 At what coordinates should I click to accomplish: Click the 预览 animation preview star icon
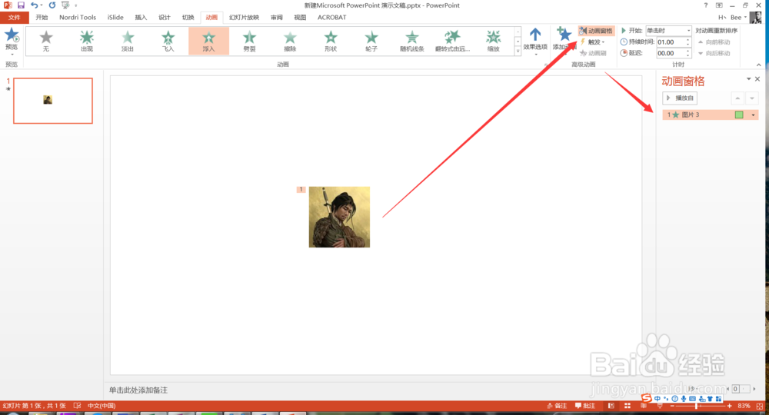click(12, 36)
